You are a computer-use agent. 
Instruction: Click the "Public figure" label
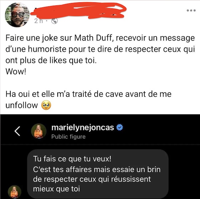click(x=68, y=137)
